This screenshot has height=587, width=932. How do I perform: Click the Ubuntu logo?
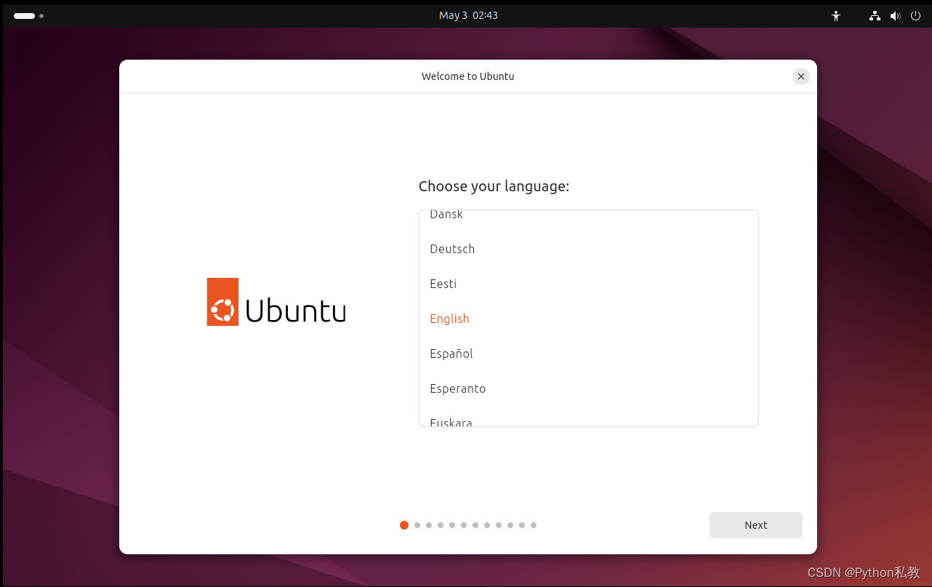[276, 302]
